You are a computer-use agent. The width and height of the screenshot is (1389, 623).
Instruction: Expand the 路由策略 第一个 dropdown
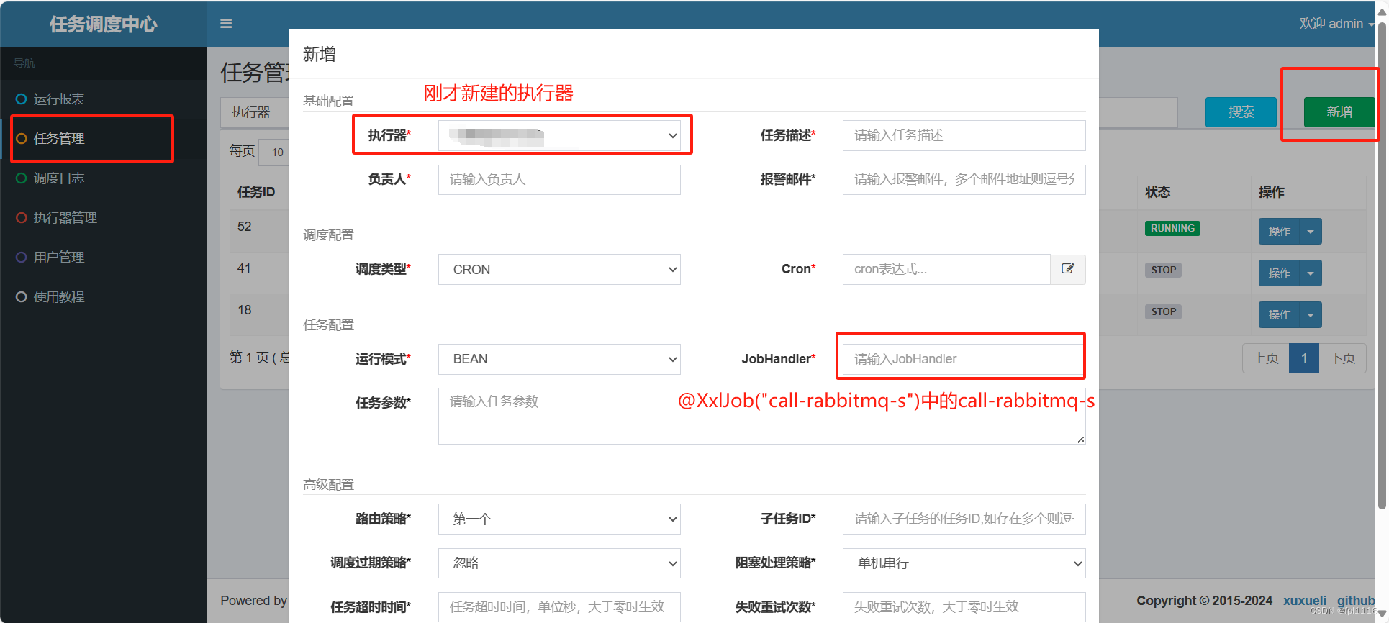pos(559,519)
